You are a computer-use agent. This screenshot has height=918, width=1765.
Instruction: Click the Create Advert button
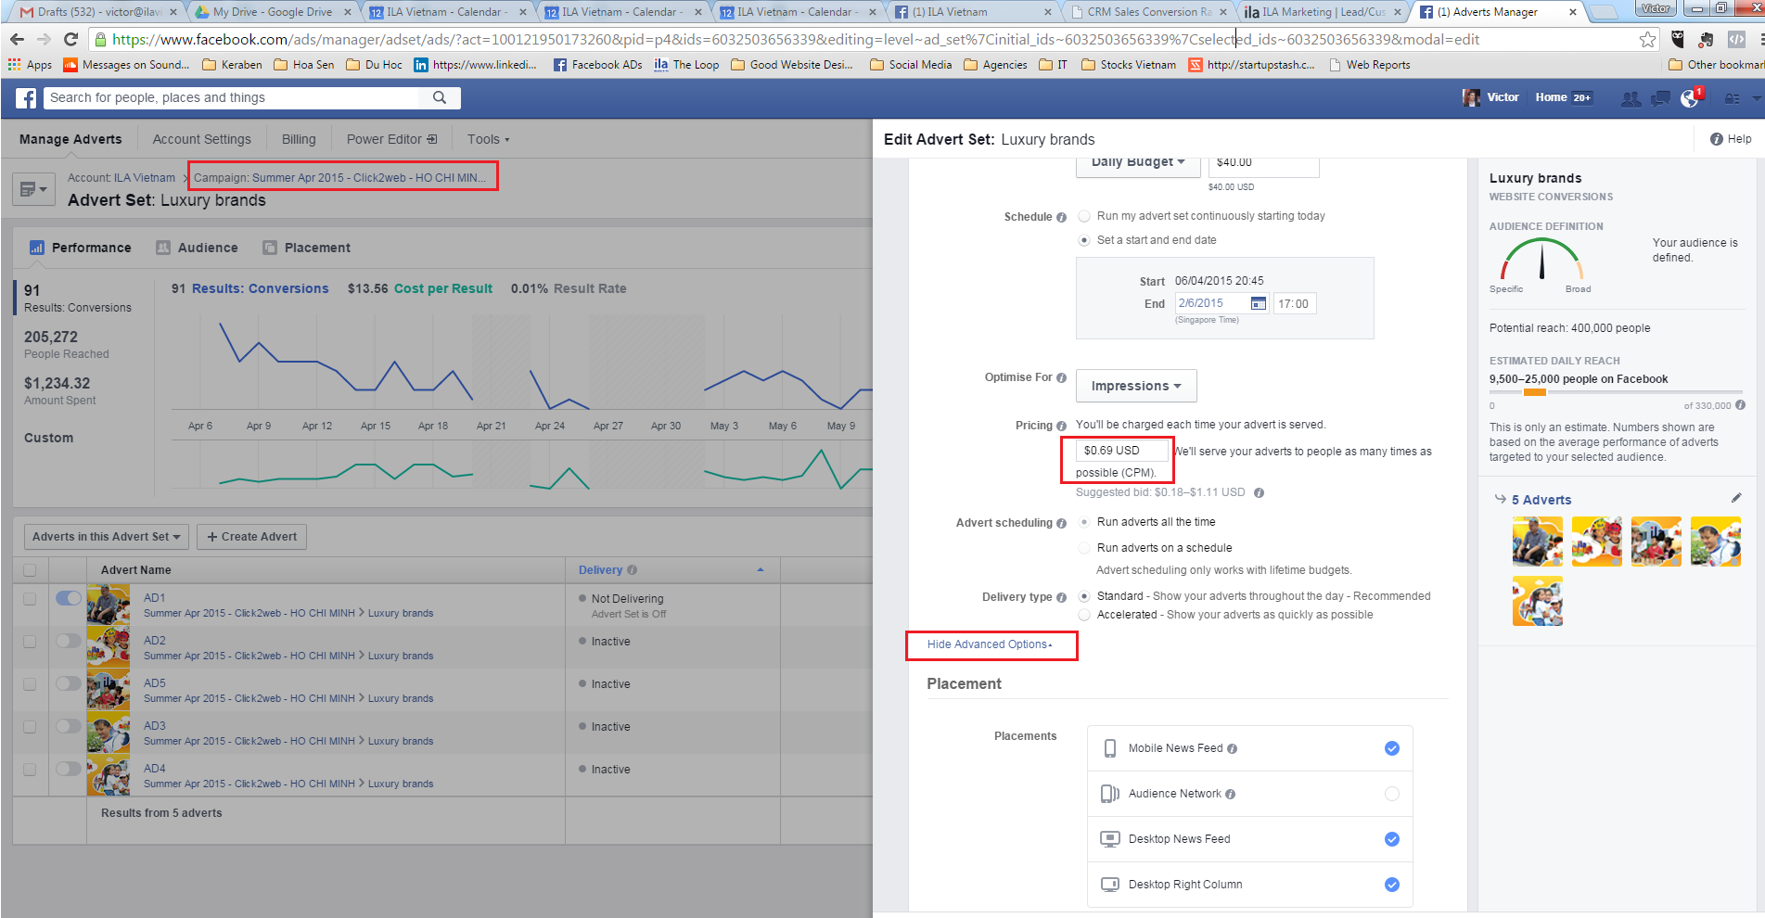[252, 537]
